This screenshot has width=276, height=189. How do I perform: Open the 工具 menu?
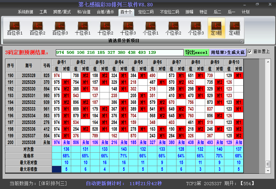pyautogui.click(x=43, y=12)
